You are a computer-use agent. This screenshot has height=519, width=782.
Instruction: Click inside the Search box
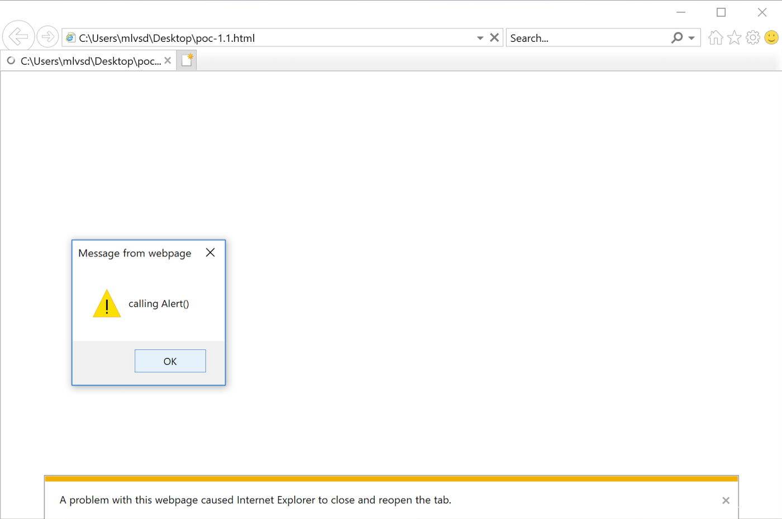click(586, 38)
